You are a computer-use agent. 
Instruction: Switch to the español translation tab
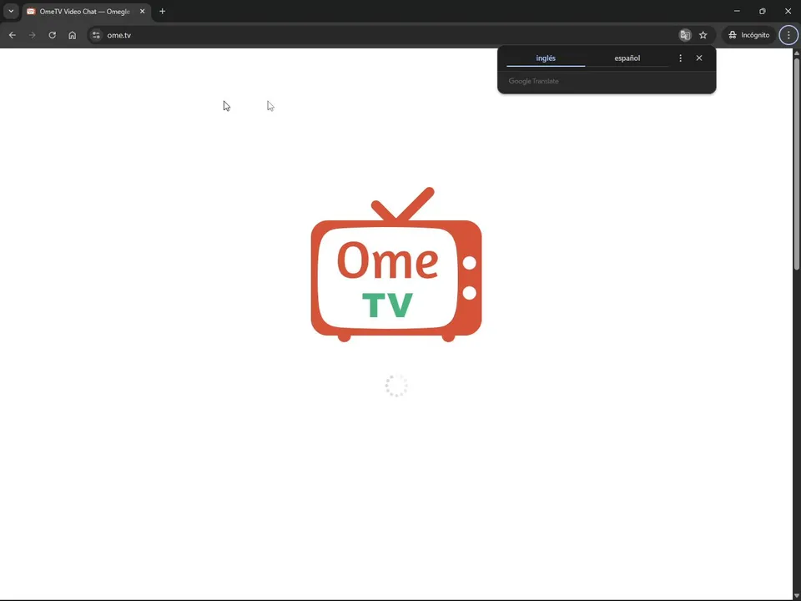(x=627, y=58)
